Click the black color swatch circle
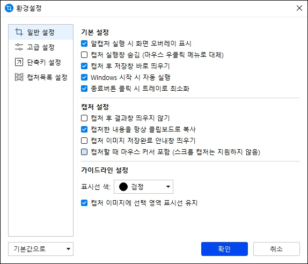The image size is (308, 264). (x=123, y=187)
